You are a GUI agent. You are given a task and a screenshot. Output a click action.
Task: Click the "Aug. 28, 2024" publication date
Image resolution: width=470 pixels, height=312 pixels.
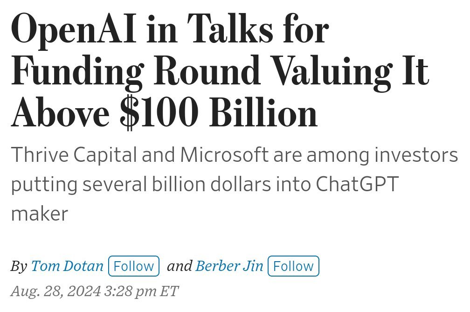tap(55, 291)
